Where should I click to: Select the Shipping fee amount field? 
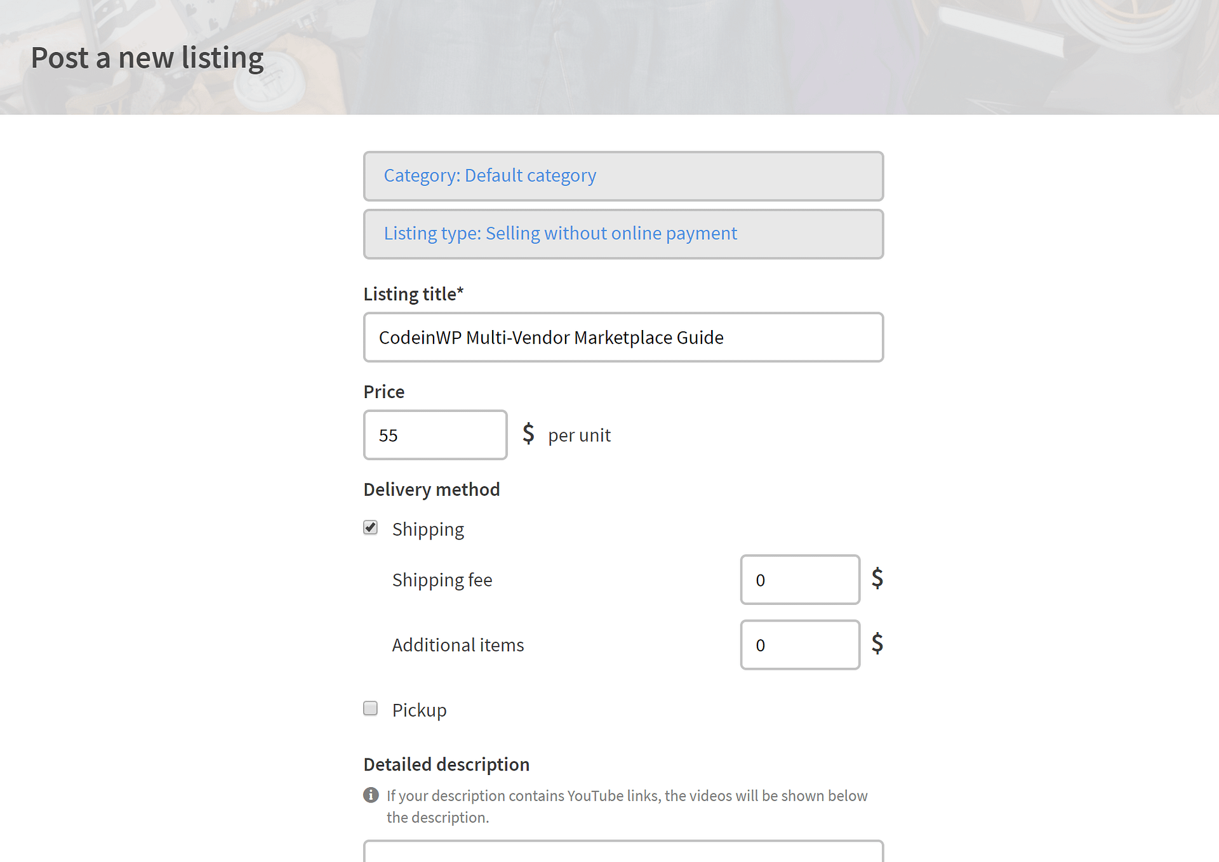[x=799, y=580]
